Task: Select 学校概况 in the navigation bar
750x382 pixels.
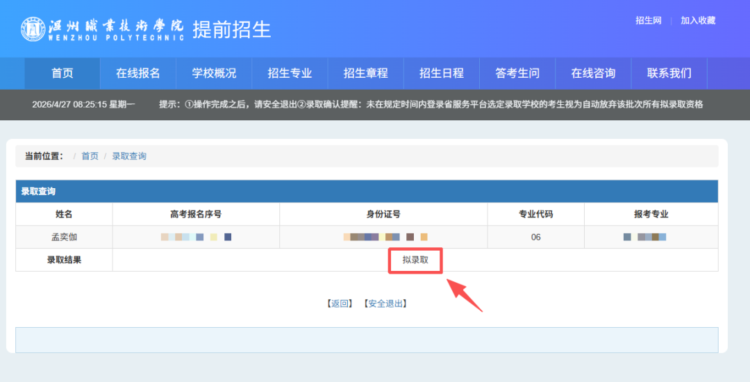Action: coord(214,73)
